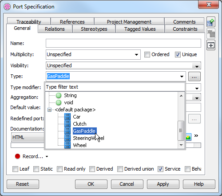Screen dimensions: 222x196
Task: Click the Port Specification title bar app icon
Action: coord(7,7)
